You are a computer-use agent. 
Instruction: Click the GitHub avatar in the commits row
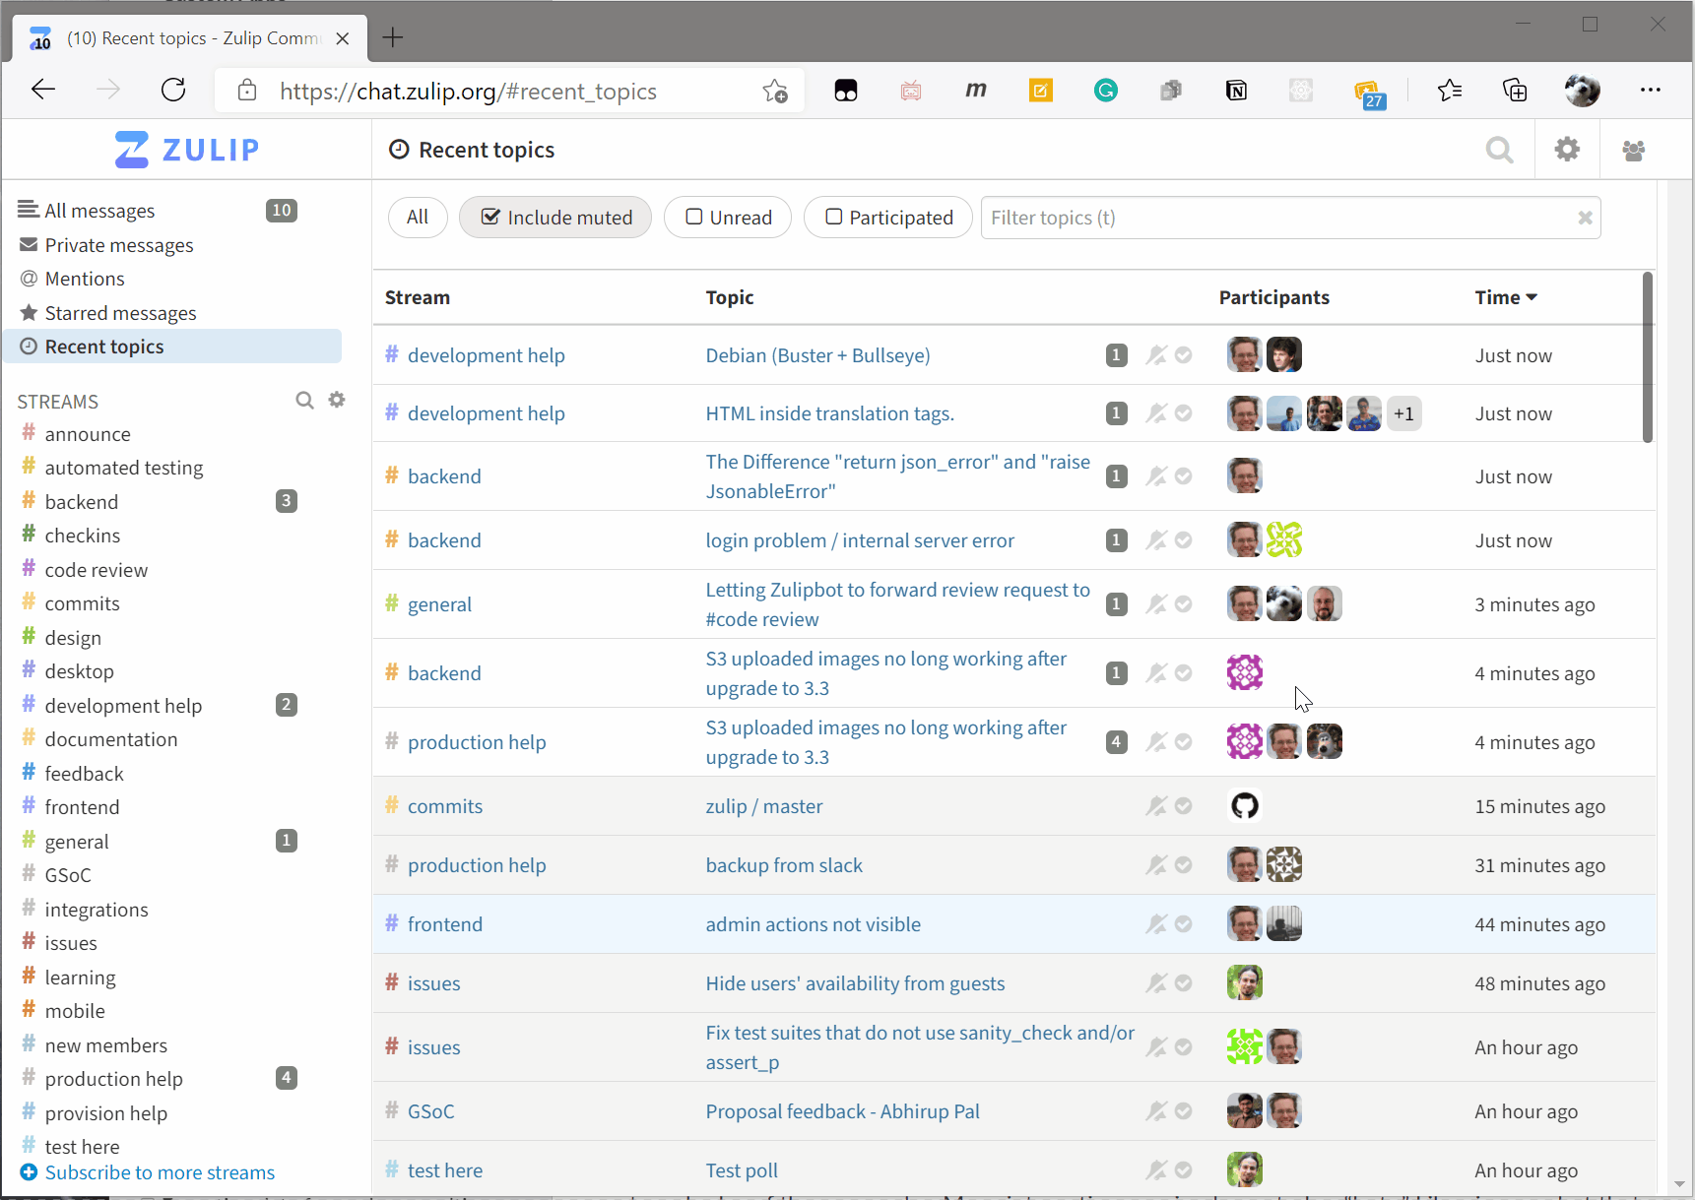[x=1245, y=806]
